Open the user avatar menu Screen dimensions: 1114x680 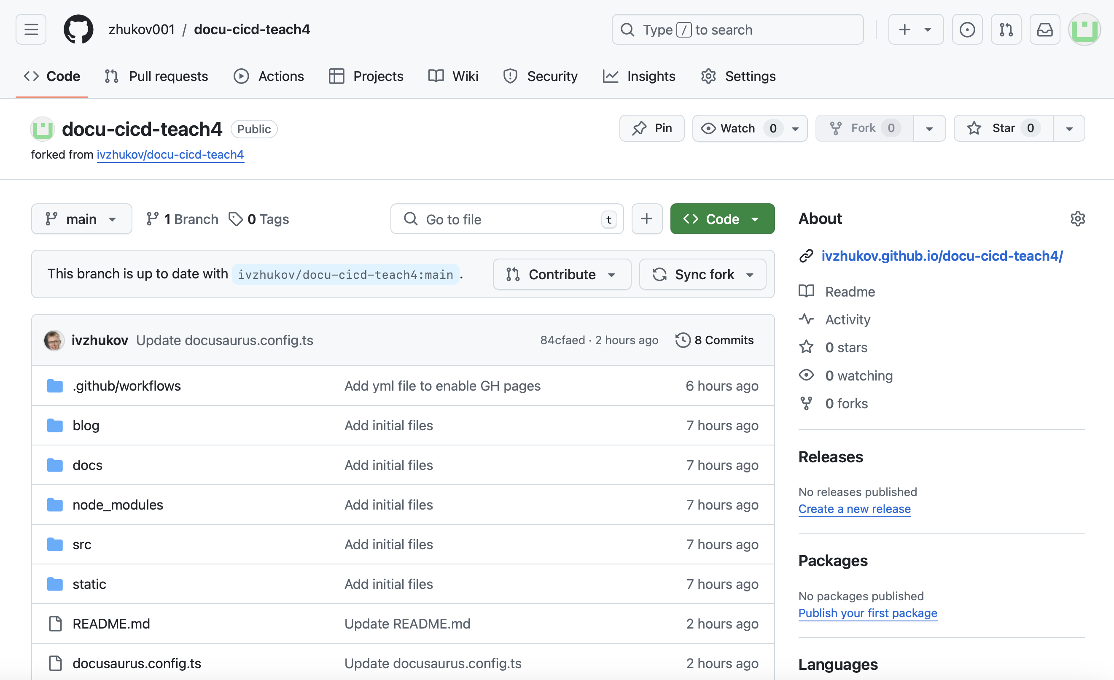(x=1084, y=30)
